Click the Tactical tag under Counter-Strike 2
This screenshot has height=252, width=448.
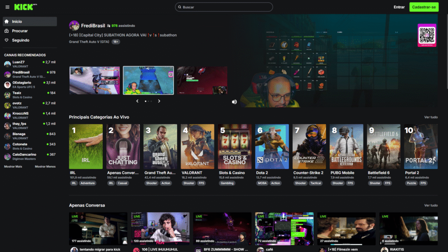[x=316, y=183]
